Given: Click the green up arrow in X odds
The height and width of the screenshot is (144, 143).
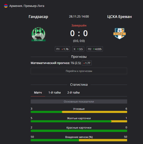Looking at the screenshot, I should coord(78,49).
